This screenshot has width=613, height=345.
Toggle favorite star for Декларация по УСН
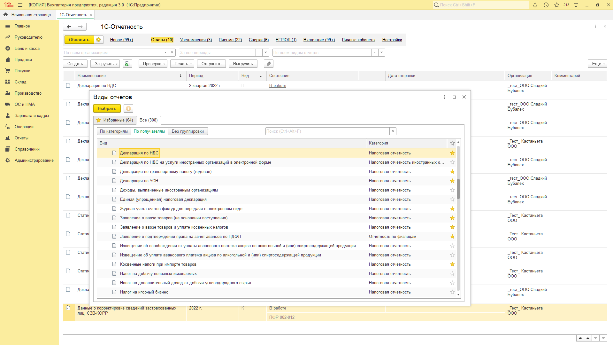452,181
